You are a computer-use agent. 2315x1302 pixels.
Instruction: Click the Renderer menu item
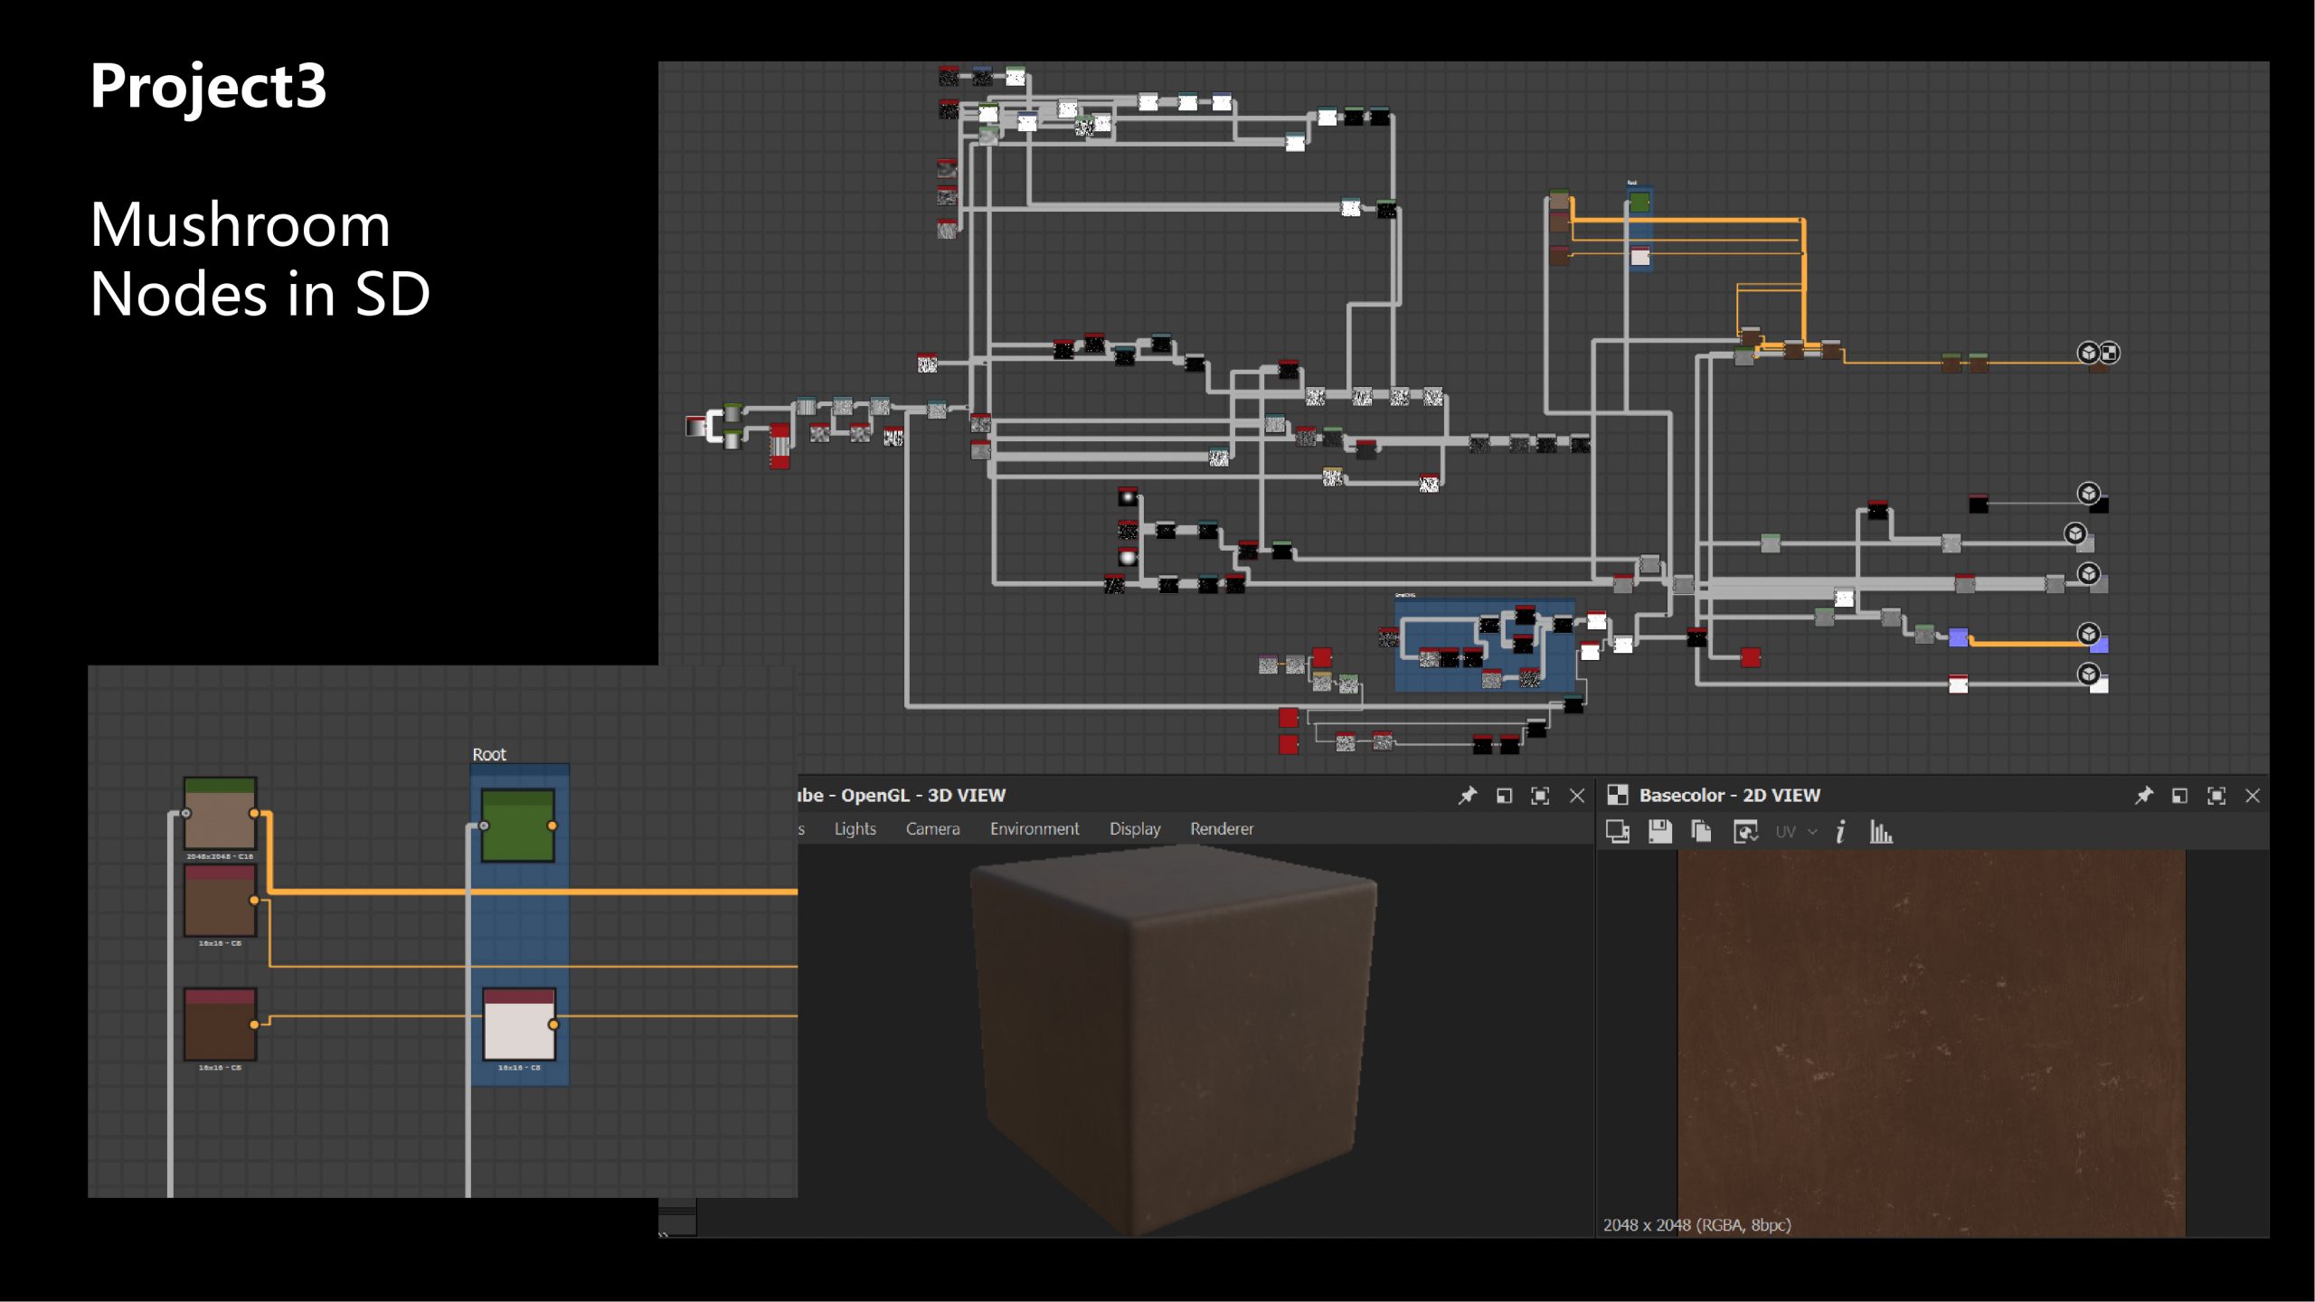click(1221, 828)
